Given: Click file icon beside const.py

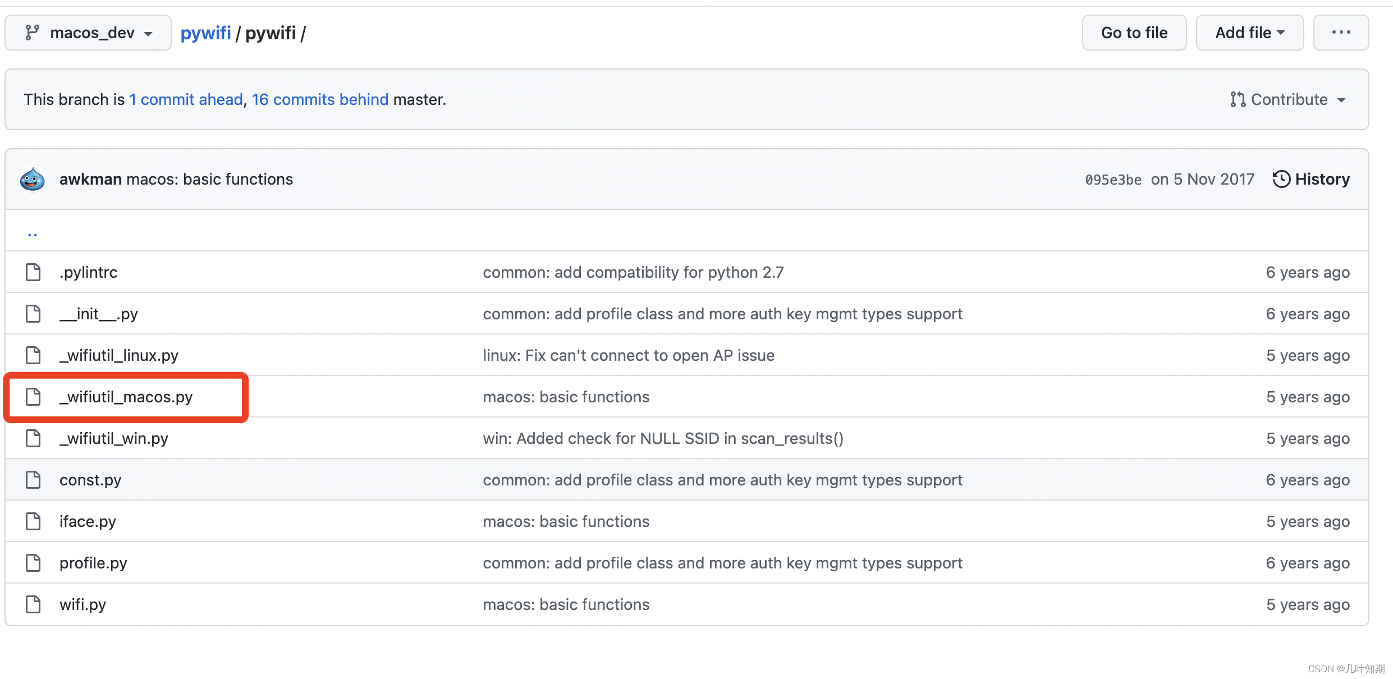Looking at the screenshot, I should (x=33, y=480).
